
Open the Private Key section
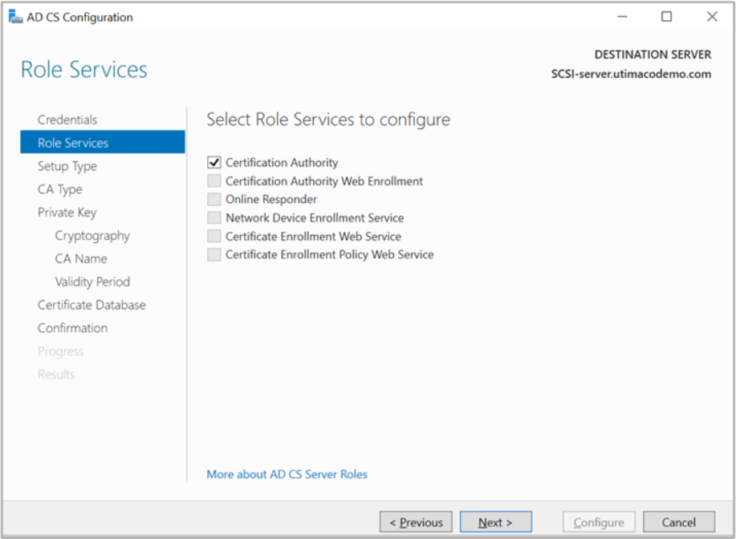click(x=67, y=213)
